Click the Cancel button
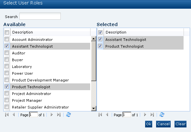Viewport: 191px width, 132px height. coord(163,124)
